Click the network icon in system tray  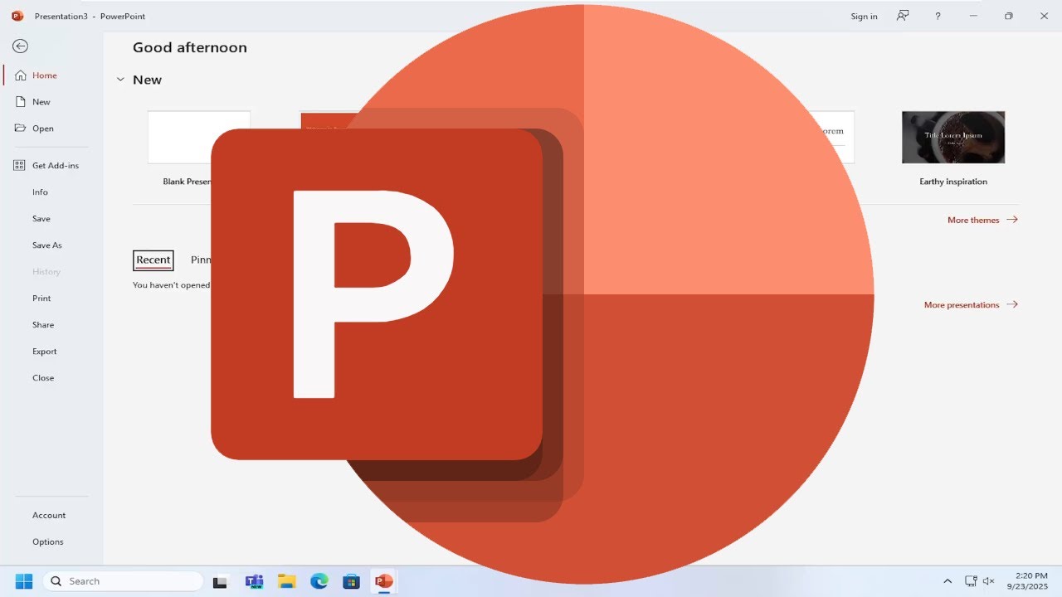click(971, 581)
